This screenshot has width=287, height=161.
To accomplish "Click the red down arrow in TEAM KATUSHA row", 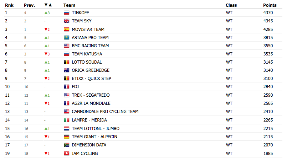I will (46, 54).
